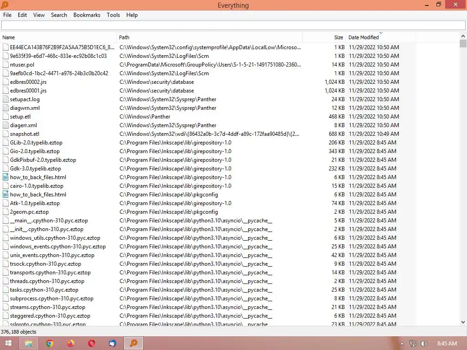
Task: Open the volume speaker tray icon
Action: pos(424,344)
